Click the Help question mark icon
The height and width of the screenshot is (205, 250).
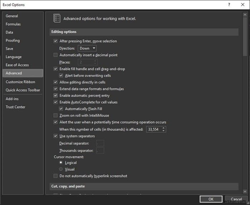228,5
